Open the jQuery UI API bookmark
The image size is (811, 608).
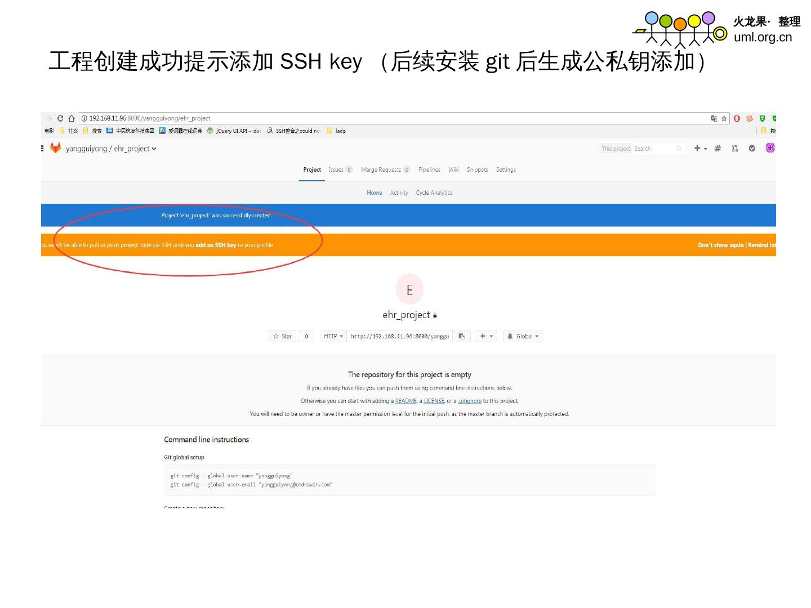click(x=234, y=131)
